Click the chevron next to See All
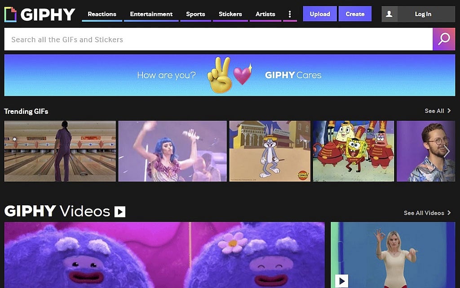460x288 pixels. (x=449, y=111)
